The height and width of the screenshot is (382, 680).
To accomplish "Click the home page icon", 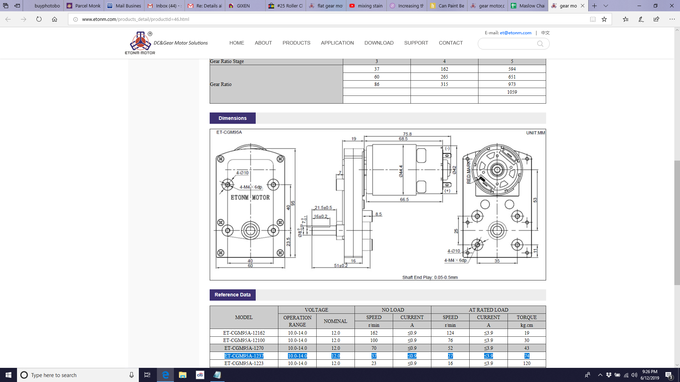I will [55, 19].
